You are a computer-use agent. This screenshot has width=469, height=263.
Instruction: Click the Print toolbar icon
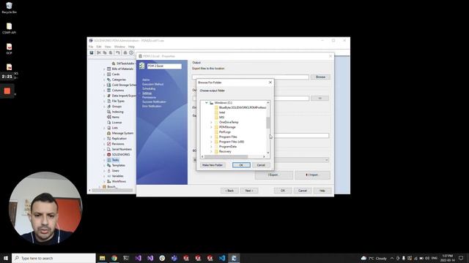tap(125, 53)
